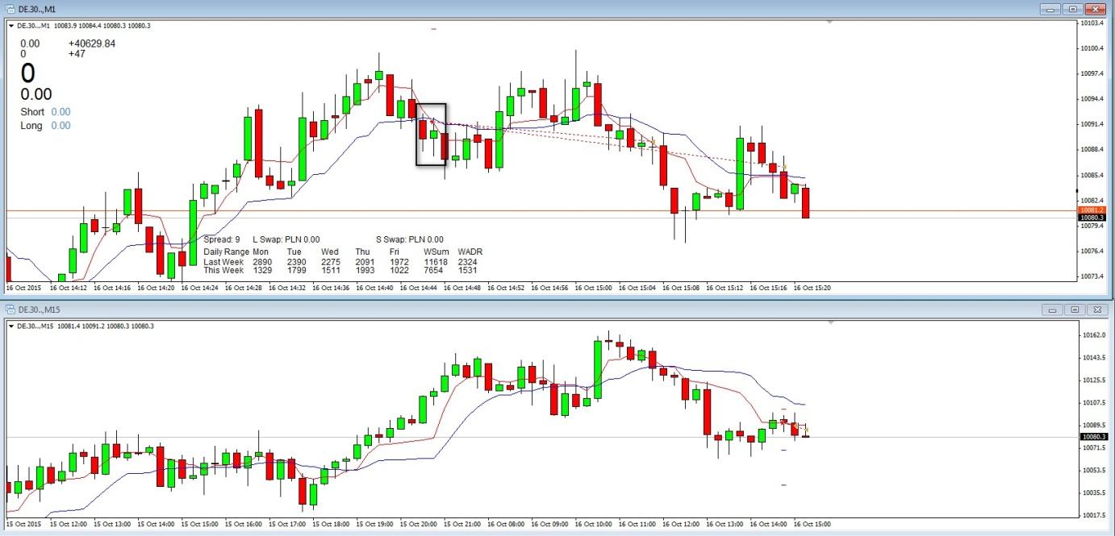Viewport: 1115px width, 536px height.
Task: Minimize the DE.30 M15 chart window
Action: (x=1052, y=310)
